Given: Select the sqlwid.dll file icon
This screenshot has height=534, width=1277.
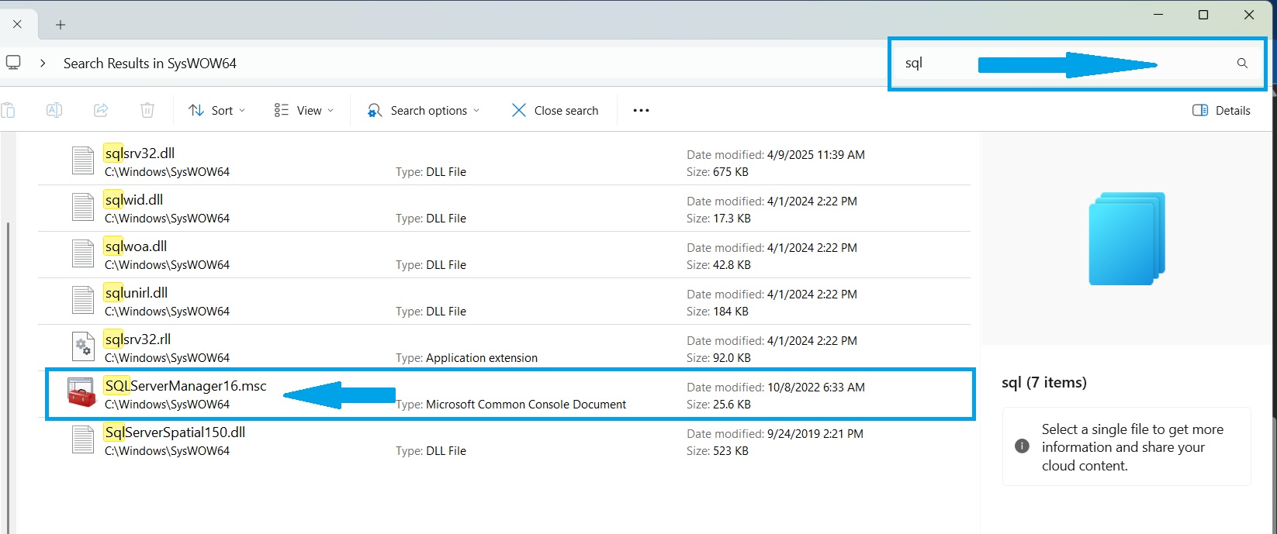Looking at the screenshot, I should 83,207.
